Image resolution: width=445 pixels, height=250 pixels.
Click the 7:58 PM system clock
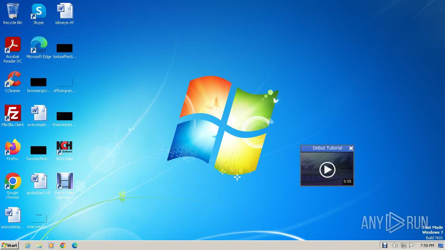point(427,245)
